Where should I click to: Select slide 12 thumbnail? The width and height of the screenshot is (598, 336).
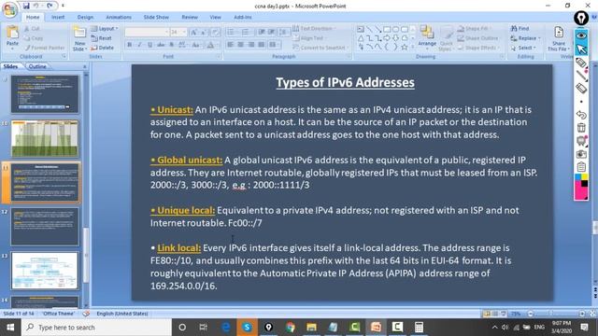[45, 227]
